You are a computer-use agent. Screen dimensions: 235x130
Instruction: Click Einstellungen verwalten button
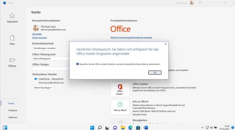(x=45, y=48)
